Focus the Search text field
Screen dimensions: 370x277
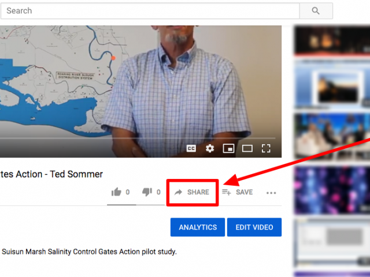[x=150, y=11]
